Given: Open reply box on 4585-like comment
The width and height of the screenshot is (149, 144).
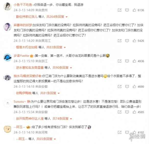Looking at the screenshot, I should point(127,112).
